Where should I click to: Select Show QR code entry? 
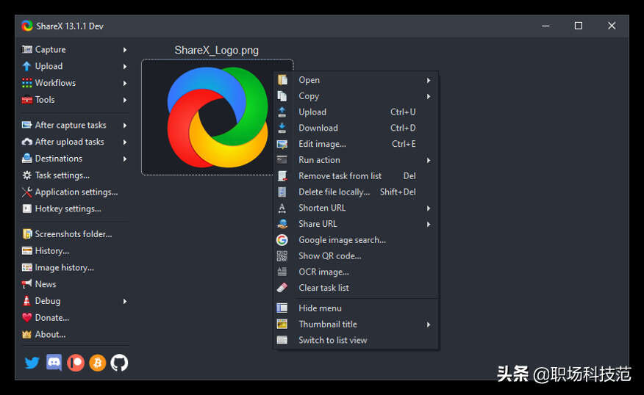(356, 256)
